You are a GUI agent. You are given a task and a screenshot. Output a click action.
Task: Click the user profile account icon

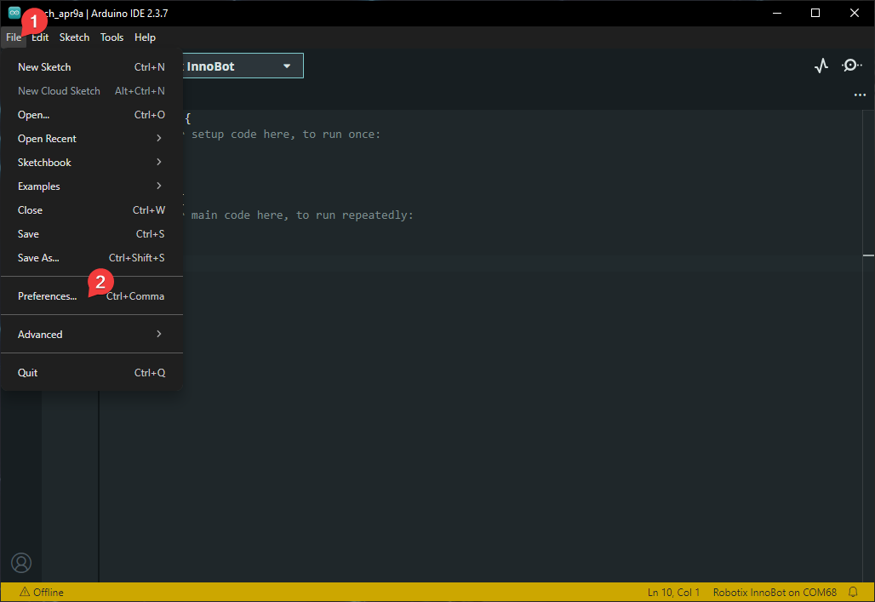point(21,563)
